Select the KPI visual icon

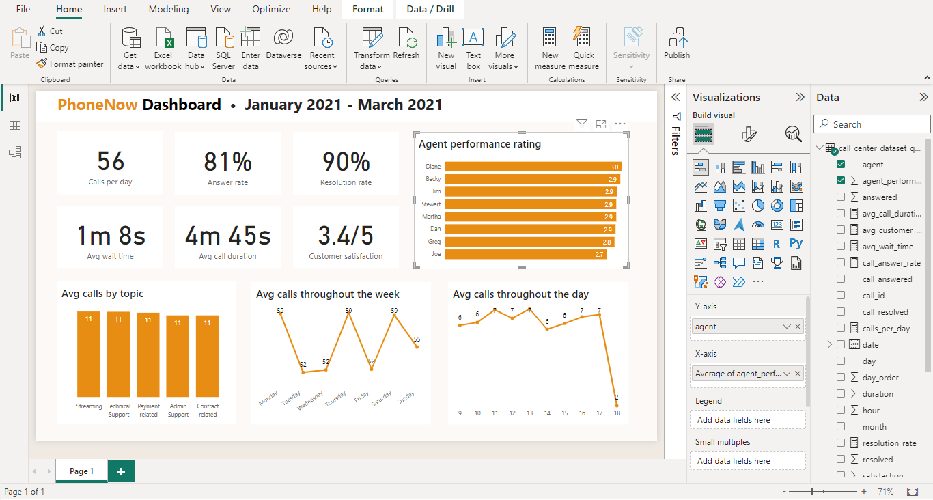(x=701, y=243)
